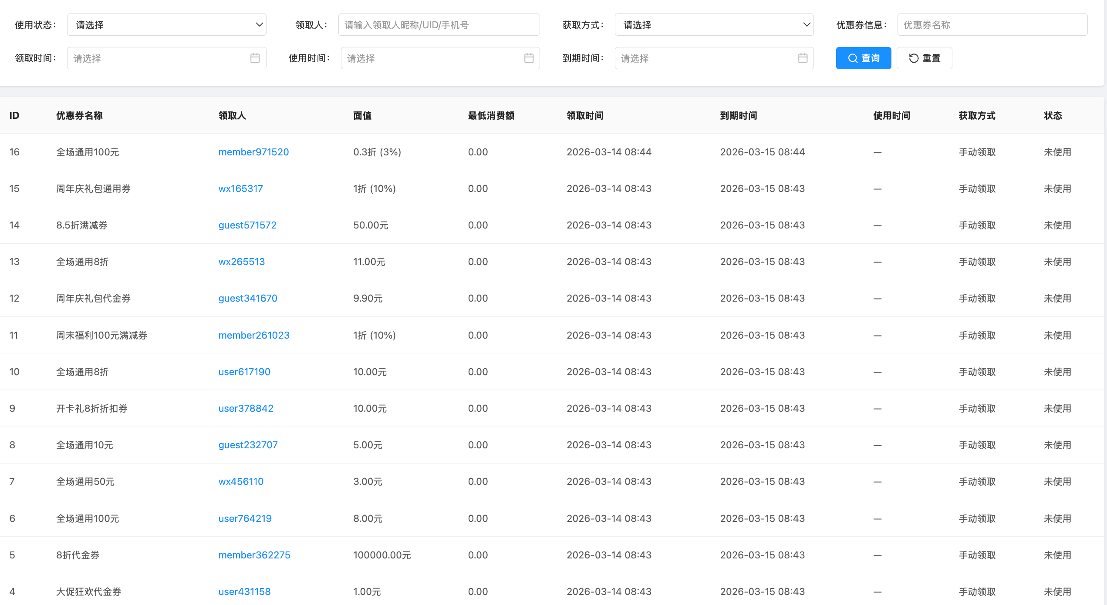Click calendar icon in 领取时间 field
The height and width of the screenshot is (605, 1107).
(x=255, y=58)
